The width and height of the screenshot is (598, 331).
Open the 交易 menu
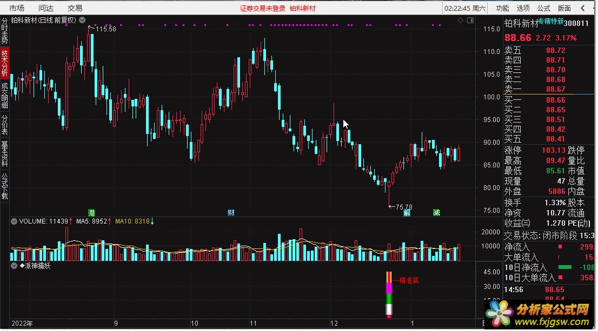tap(75, 8)
